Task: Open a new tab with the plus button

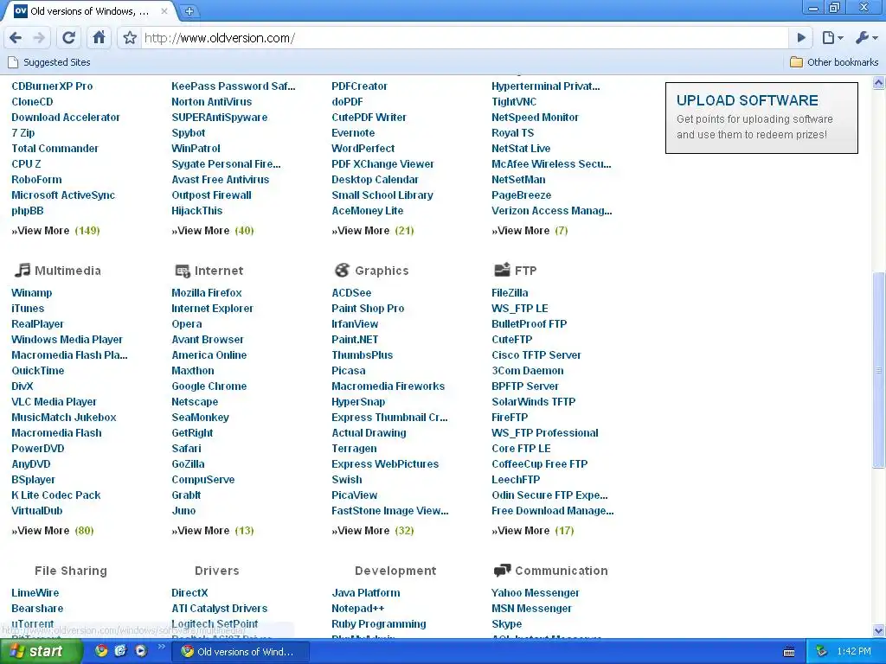Action: 189,10
